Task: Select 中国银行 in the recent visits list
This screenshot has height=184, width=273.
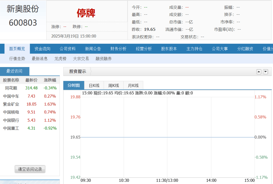Action: [11, 120]
